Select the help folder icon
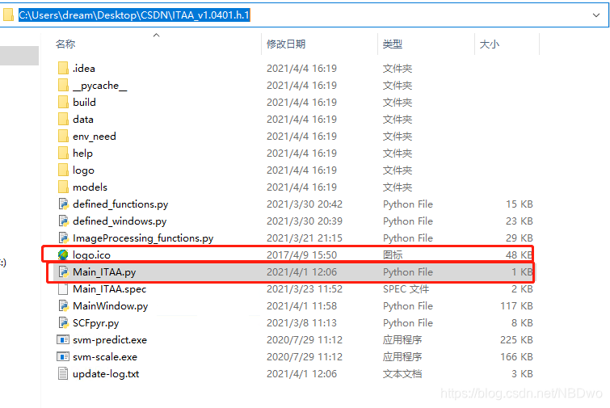 click(x=63, y=153)
